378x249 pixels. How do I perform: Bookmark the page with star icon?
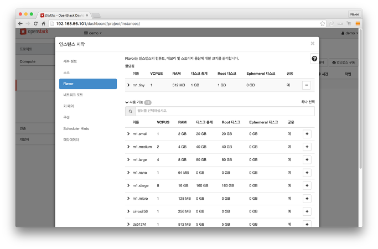322,23
